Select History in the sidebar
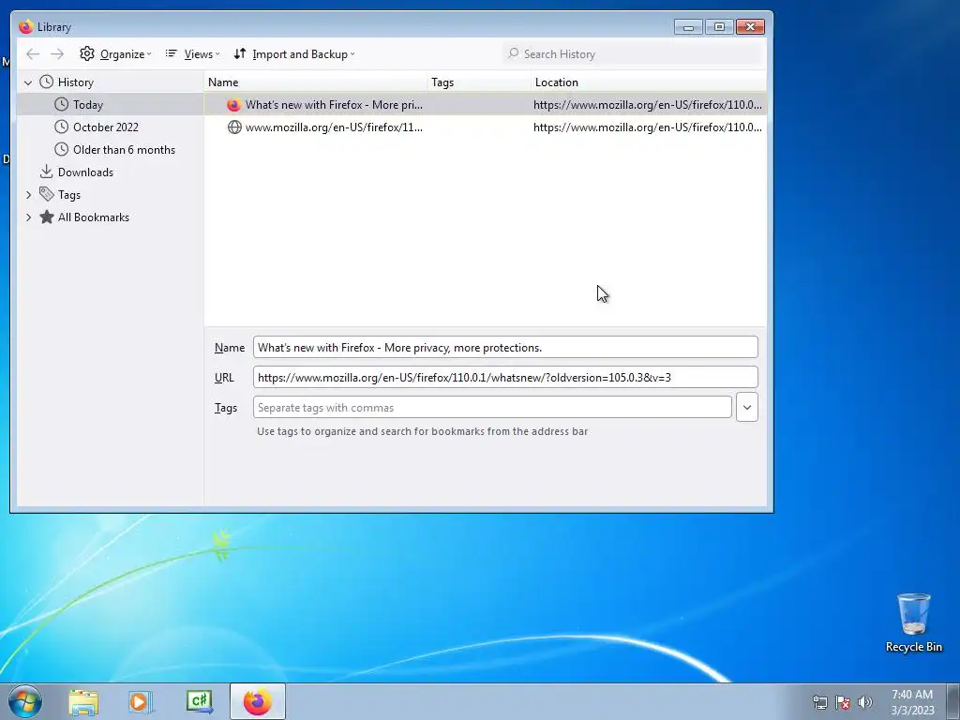960x720 pixels. tap(75, 82)
